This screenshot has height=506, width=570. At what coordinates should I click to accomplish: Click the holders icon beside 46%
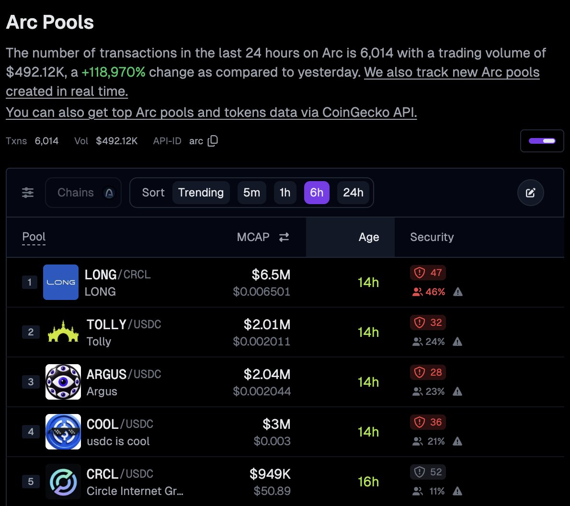click(x=417, y=292)
